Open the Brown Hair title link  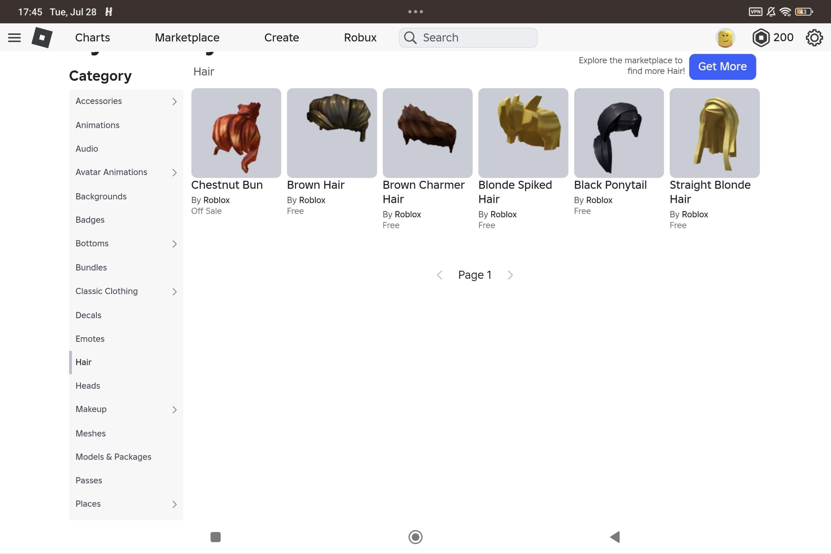tap(316, 185)
